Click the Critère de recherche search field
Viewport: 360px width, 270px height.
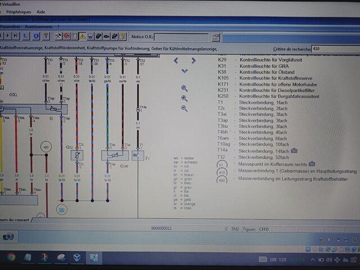pyautogui.click(x=334, y=49)
